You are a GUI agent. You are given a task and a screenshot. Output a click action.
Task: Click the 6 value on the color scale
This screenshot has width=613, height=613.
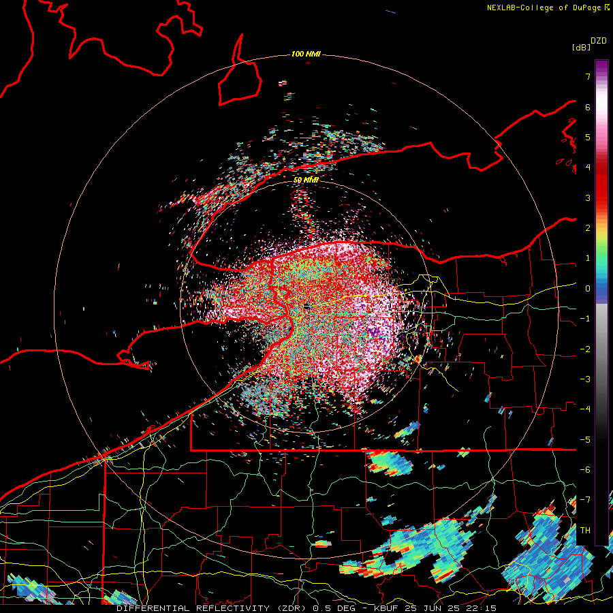(588, 107)
